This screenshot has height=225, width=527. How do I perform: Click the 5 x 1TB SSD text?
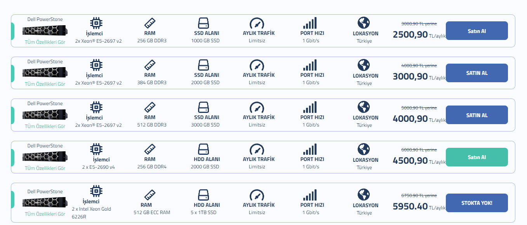click(x=203, y=213)
